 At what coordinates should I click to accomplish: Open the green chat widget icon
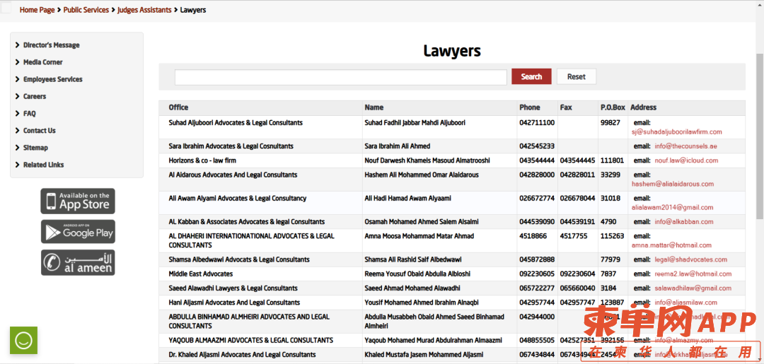[23, 340]
